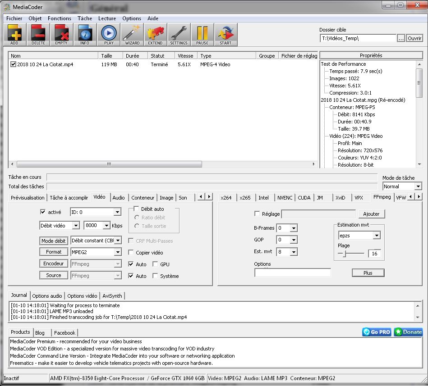Image resolution: width=428 pixels, height=386 pixels.
Task: Click the Ouvrir button
Action: click(414, 39)
